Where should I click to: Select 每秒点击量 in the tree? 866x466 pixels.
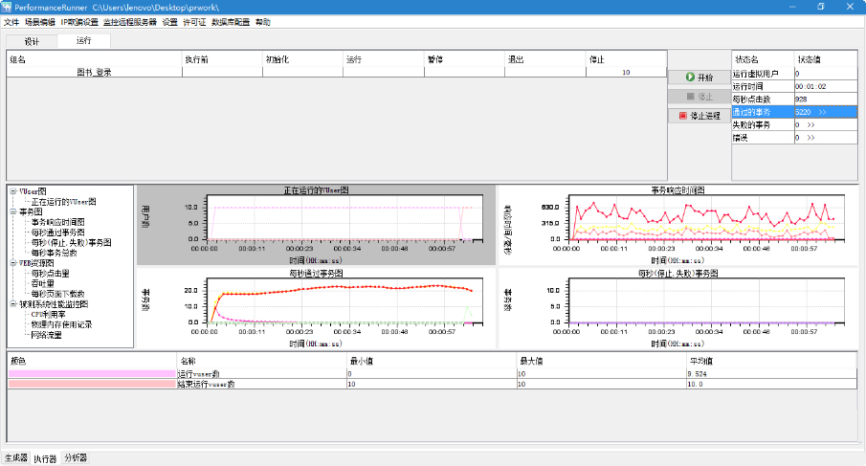tap(51, 274)
